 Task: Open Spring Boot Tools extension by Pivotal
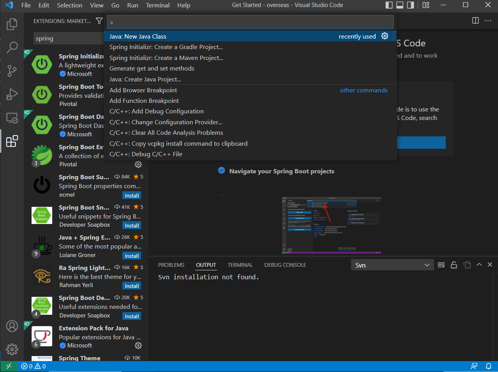64,95
